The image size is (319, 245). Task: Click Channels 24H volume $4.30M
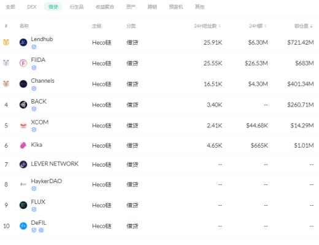pyautogui.click(x=258, y=84)
